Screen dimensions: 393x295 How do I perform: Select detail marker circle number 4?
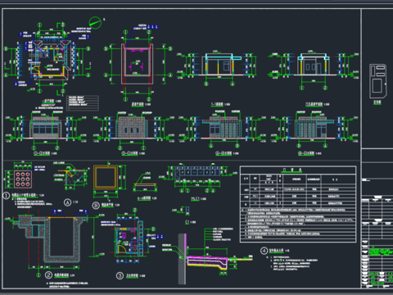pos(264,251)
